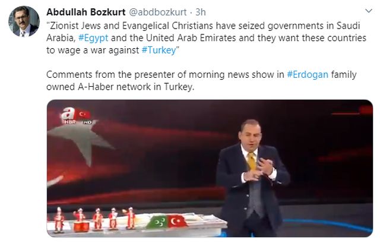Click the A HBR channel logo in video

click(x=69, y=116)
